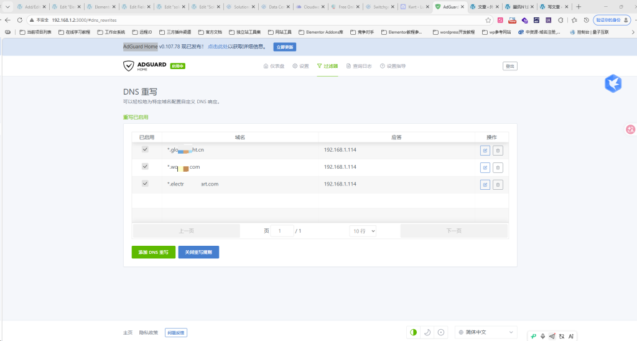
Task: Click the translate icon in floating toolbar
Action: (562, 336)
